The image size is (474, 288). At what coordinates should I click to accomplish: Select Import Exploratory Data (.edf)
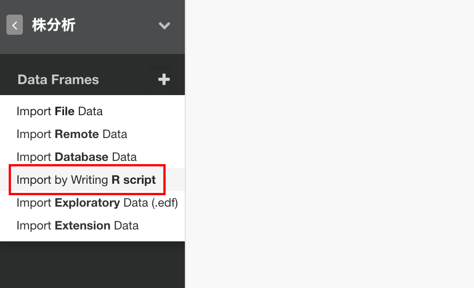pyautogui.click(x=97, y=203)
